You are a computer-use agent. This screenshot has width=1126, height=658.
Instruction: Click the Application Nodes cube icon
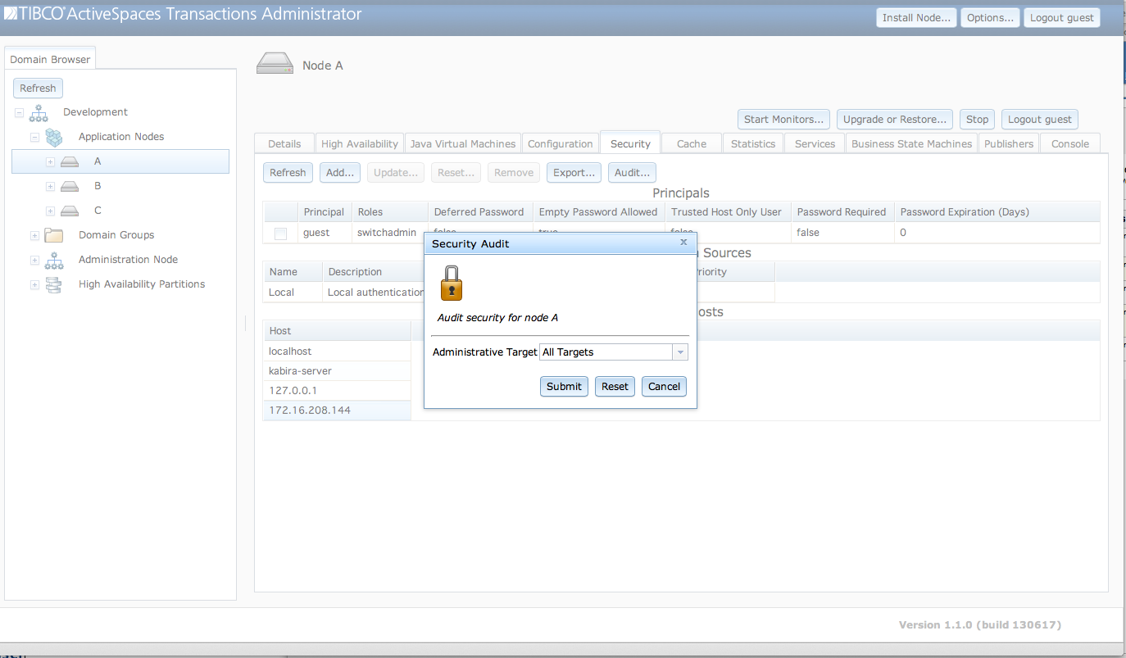click(x=54, y=137)
